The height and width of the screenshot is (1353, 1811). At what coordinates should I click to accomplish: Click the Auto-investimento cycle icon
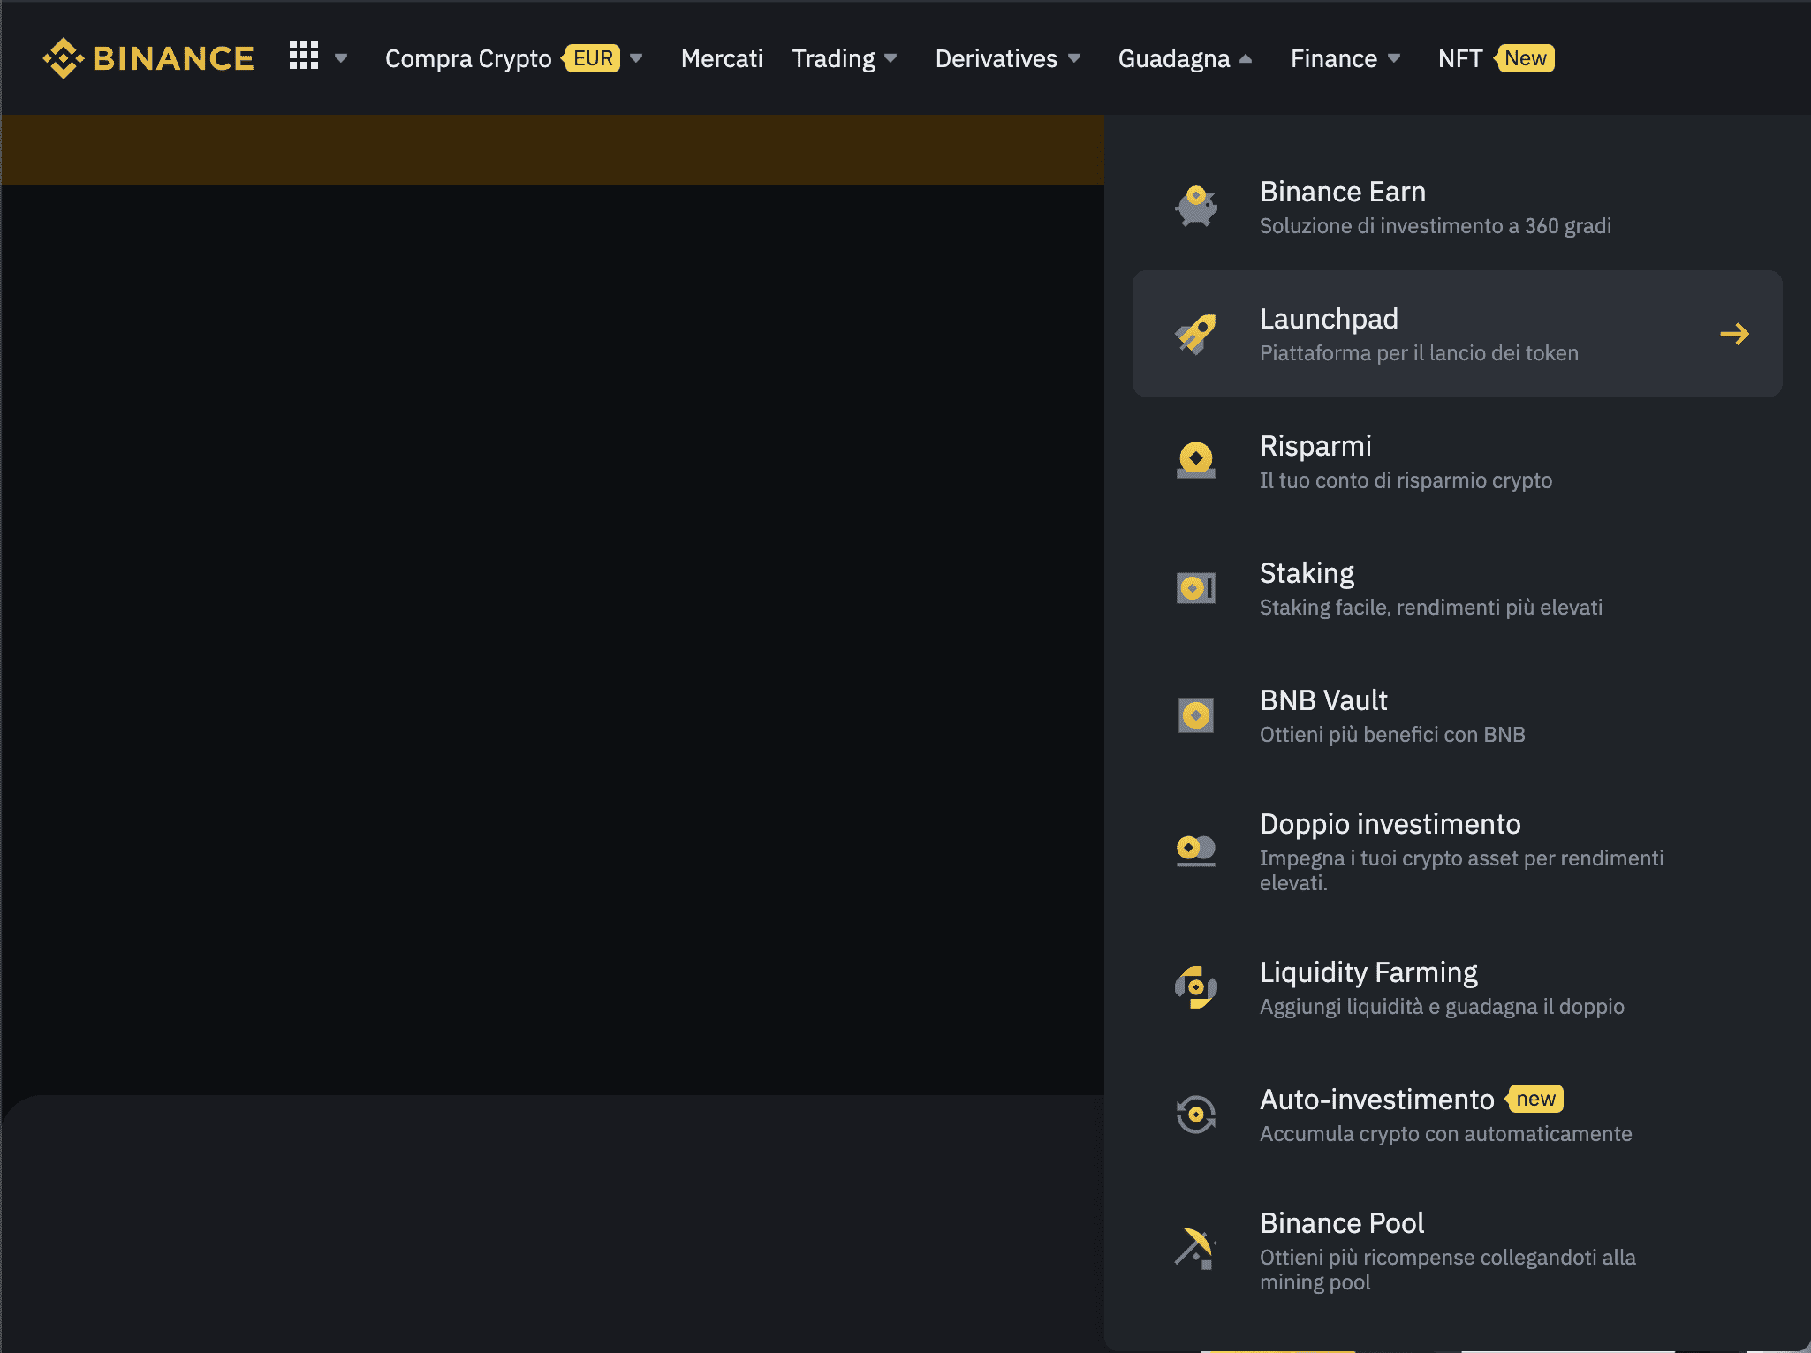pos(1196,1115)
